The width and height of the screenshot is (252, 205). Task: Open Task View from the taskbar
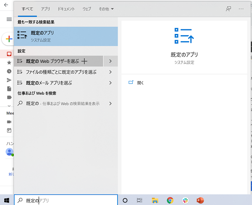click(x=139, y=200)
